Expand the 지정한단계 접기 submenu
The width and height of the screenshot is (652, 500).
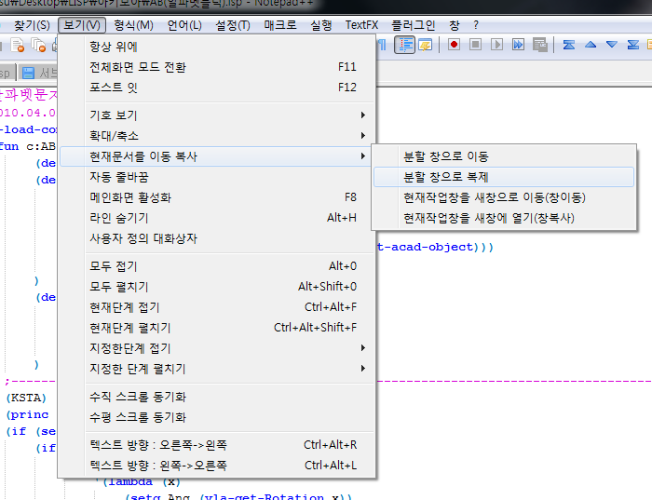click(x=217, y=348)
